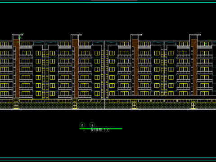Click the second ground-floor entrance door
Screen dimensions: 216x162
(75, 105)
